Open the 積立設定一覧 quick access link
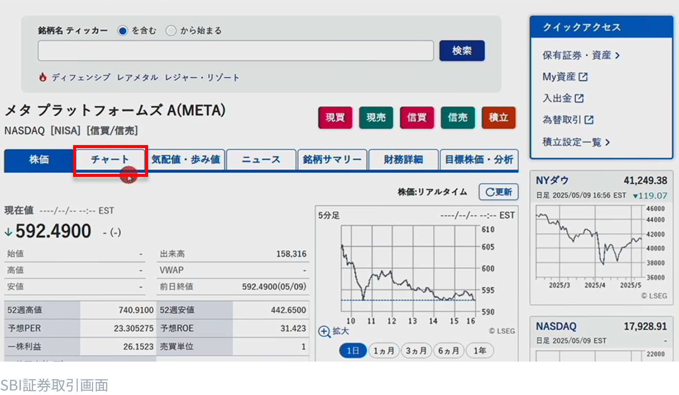This screenshot has height=395, width=679. click(x=576, y=142)
